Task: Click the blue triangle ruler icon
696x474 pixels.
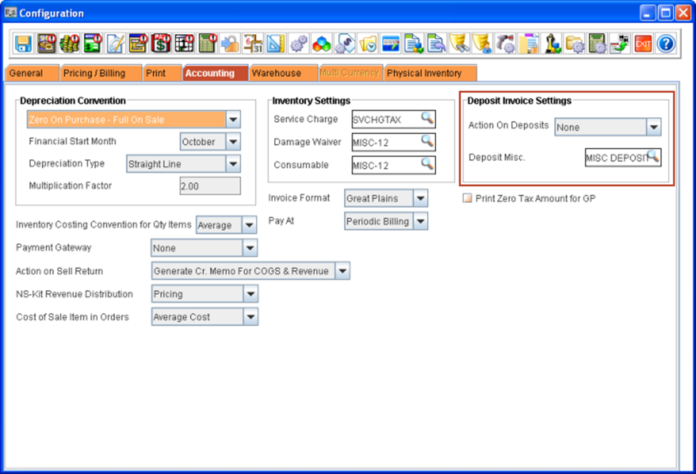Action: click(276, 44)
